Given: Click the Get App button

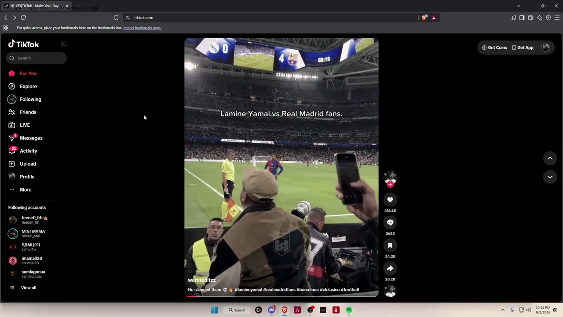Looking at the screenshot, I should 523,48.
